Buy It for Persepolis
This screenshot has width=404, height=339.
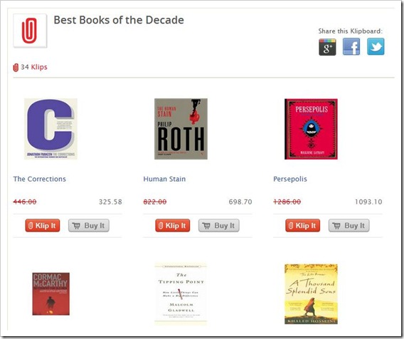(x=349, y=226)
